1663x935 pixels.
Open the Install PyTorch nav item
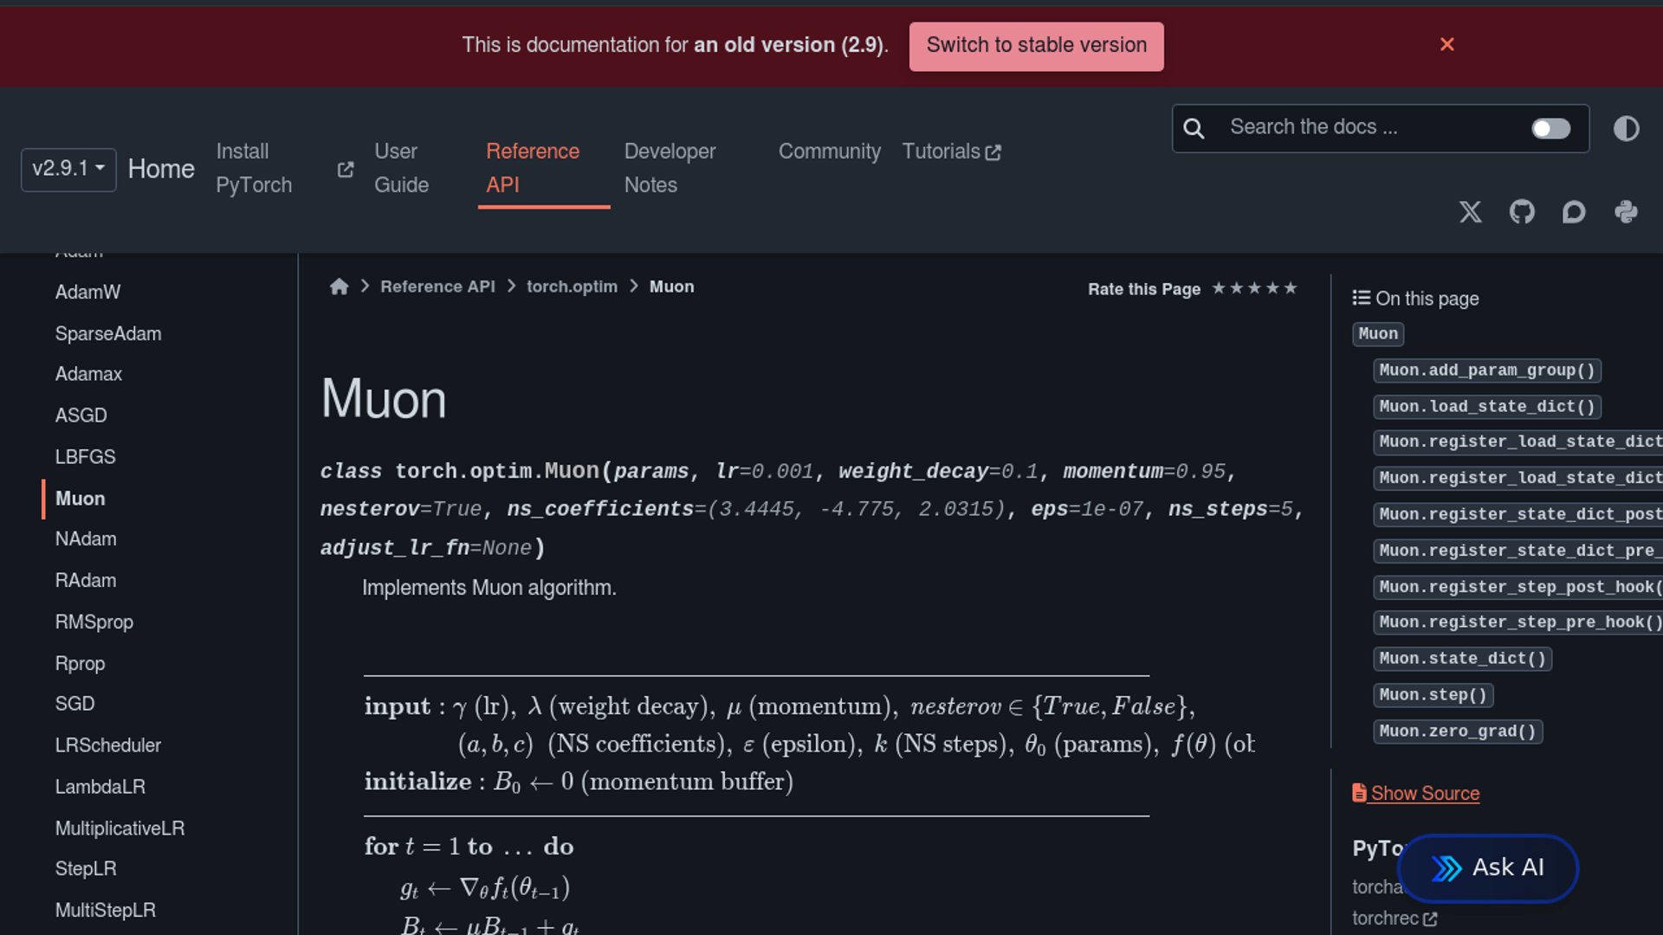(254, 168)
